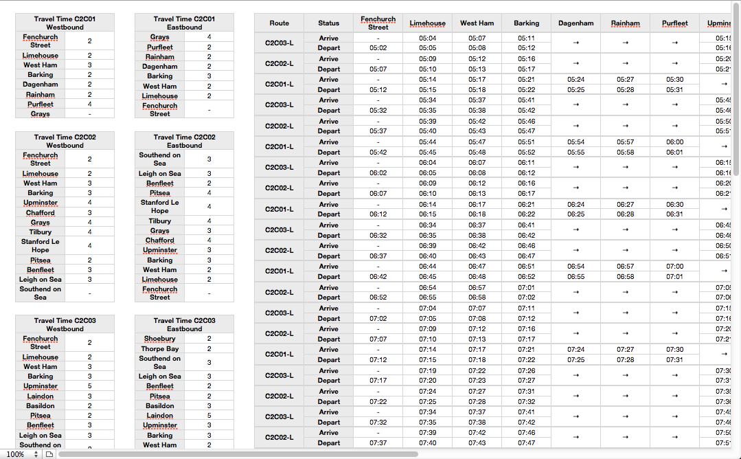Select Basildon in C2C03 Westbound table
This screenshot has height=459, width=741.
pos(40,405)
